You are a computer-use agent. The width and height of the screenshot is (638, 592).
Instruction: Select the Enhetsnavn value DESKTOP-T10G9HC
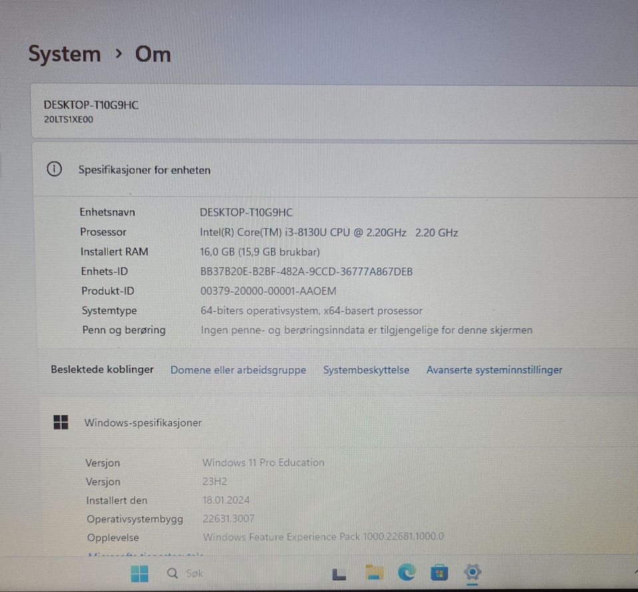pos(246,213)
